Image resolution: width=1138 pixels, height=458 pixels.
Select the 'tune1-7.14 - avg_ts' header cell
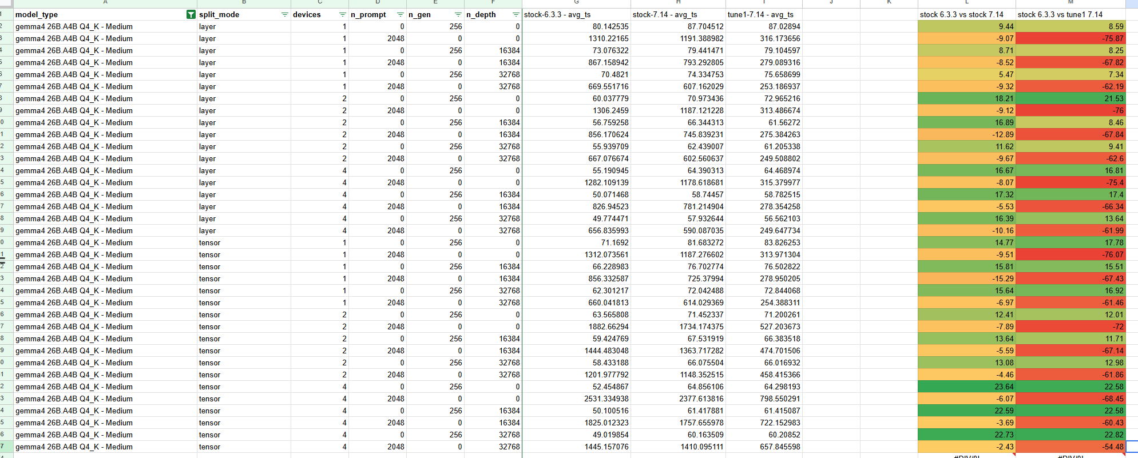coord(764,14)
